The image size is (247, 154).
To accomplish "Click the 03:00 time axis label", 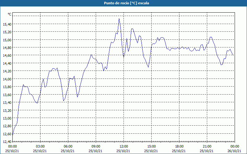I will pyautogui.click(x=40, y=147).
